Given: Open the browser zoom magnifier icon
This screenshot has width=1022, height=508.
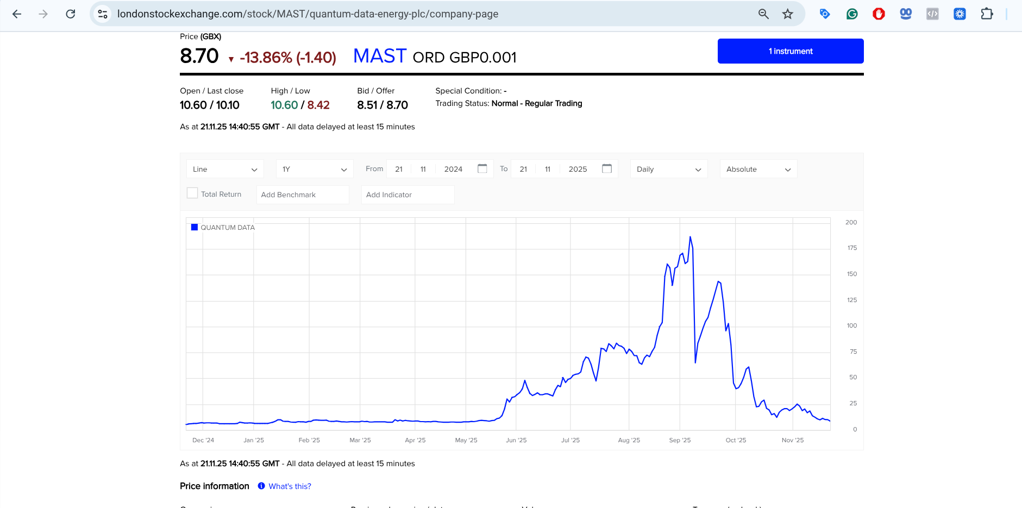Looking at the screenshot, I should [763, 14].
